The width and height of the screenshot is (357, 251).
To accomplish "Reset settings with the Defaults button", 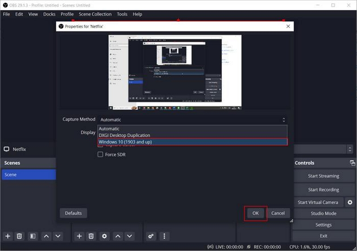I will coord(73,213).
